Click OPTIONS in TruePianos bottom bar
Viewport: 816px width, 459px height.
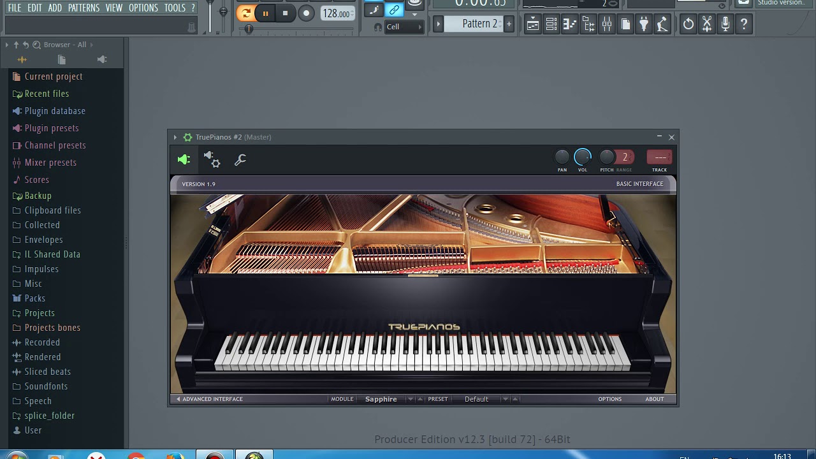click(609, 399)
